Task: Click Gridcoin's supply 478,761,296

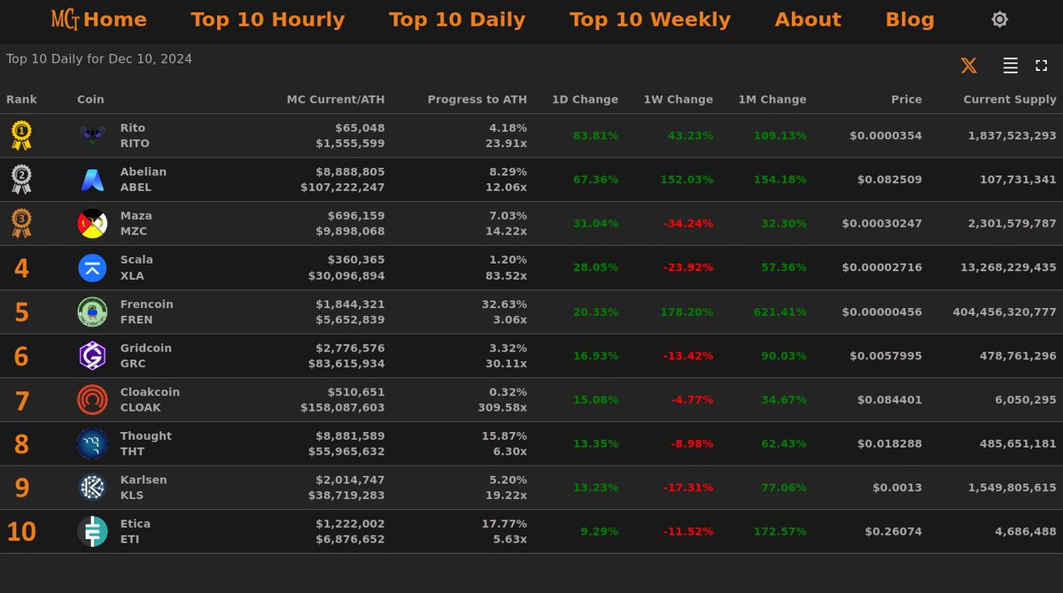Action: coord(1019,356)
